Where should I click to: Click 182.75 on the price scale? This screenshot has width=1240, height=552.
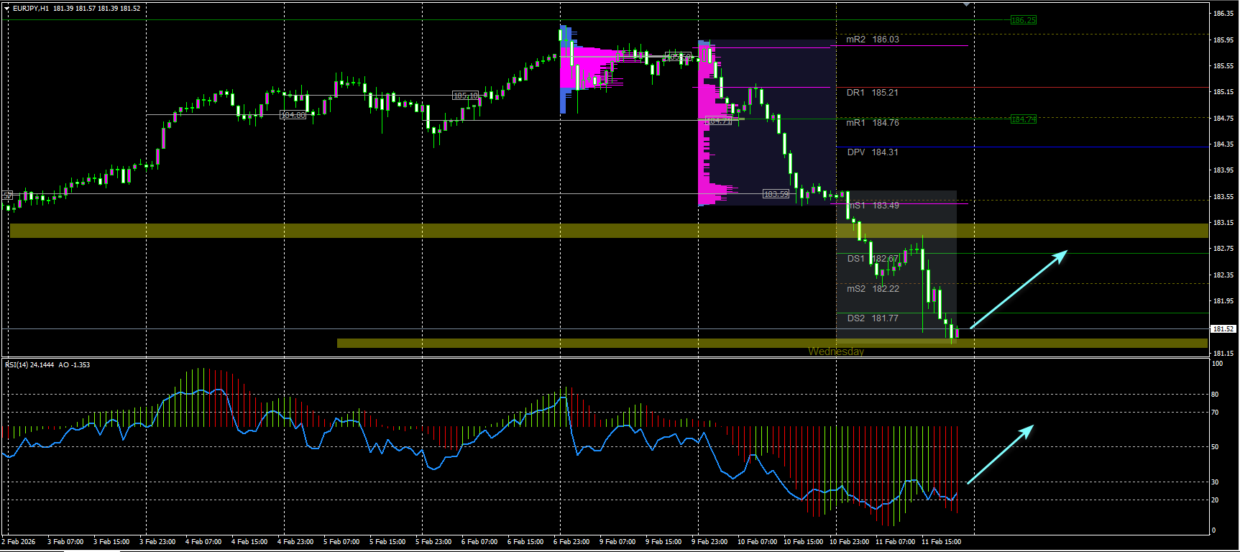[x=1223, y=249]
